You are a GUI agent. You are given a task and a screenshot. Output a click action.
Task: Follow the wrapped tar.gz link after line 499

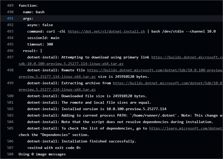pos(57,90)
